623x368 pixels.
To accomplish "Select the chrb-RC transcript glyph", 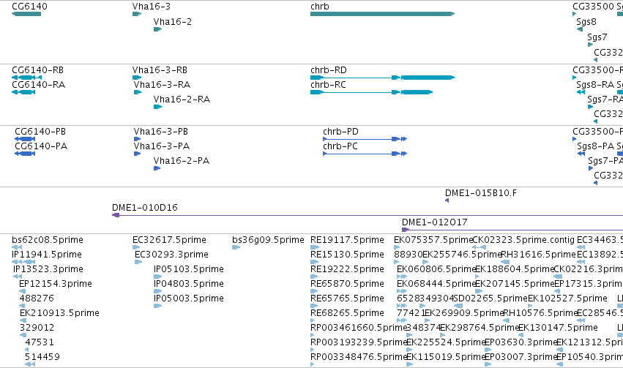I will point(371,92).
